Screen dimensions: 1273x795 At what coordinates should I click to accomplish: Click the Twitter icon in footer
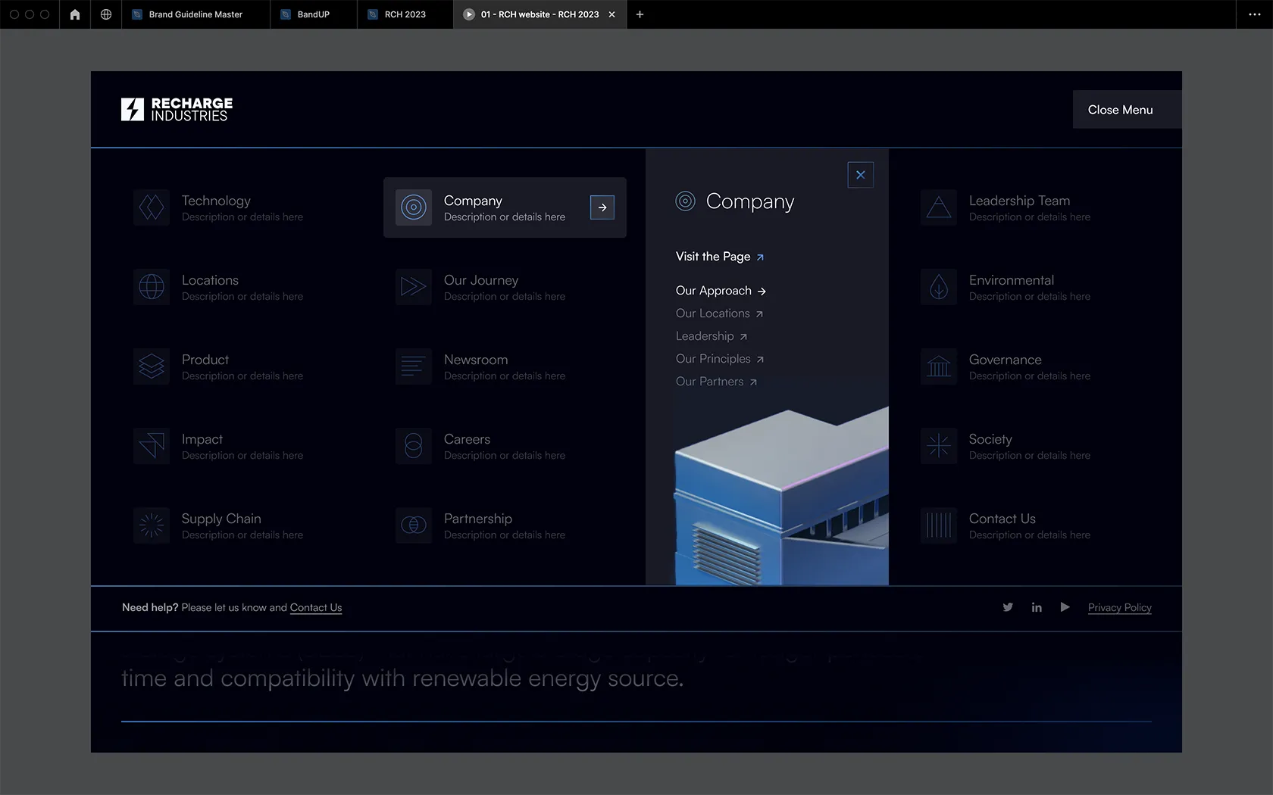(1008, 607)
